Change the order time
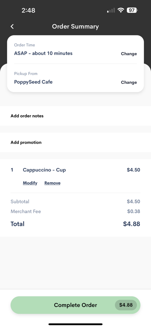Viewport: 151px width, 328px height. point(129,54)
